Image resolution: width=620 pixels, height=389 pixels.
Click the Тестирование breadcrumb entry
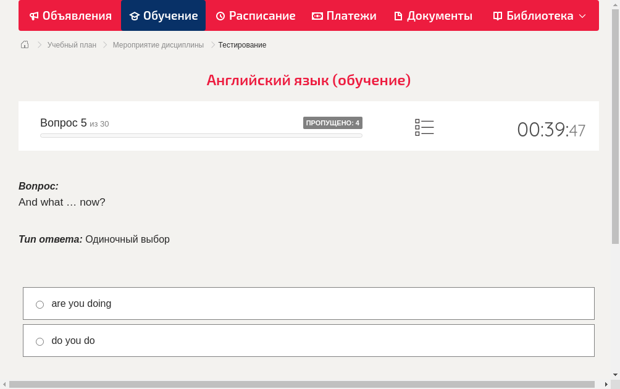241,44
